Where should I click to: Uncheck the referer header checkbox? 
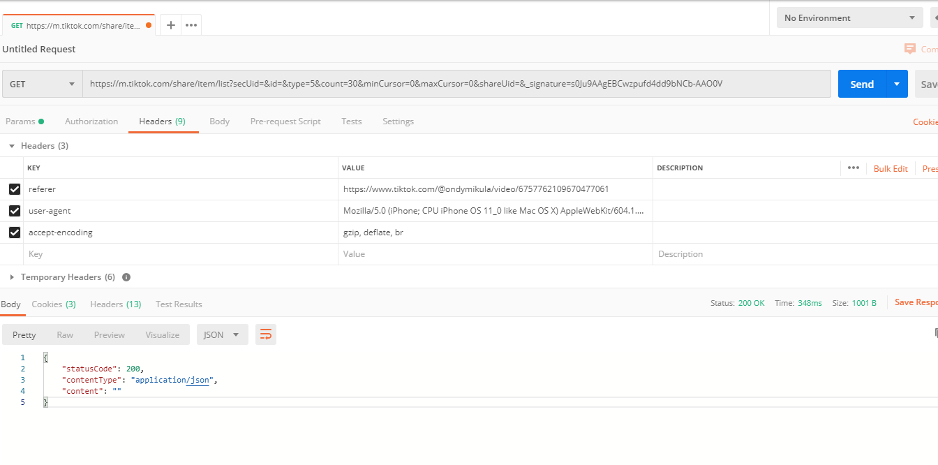14,189
